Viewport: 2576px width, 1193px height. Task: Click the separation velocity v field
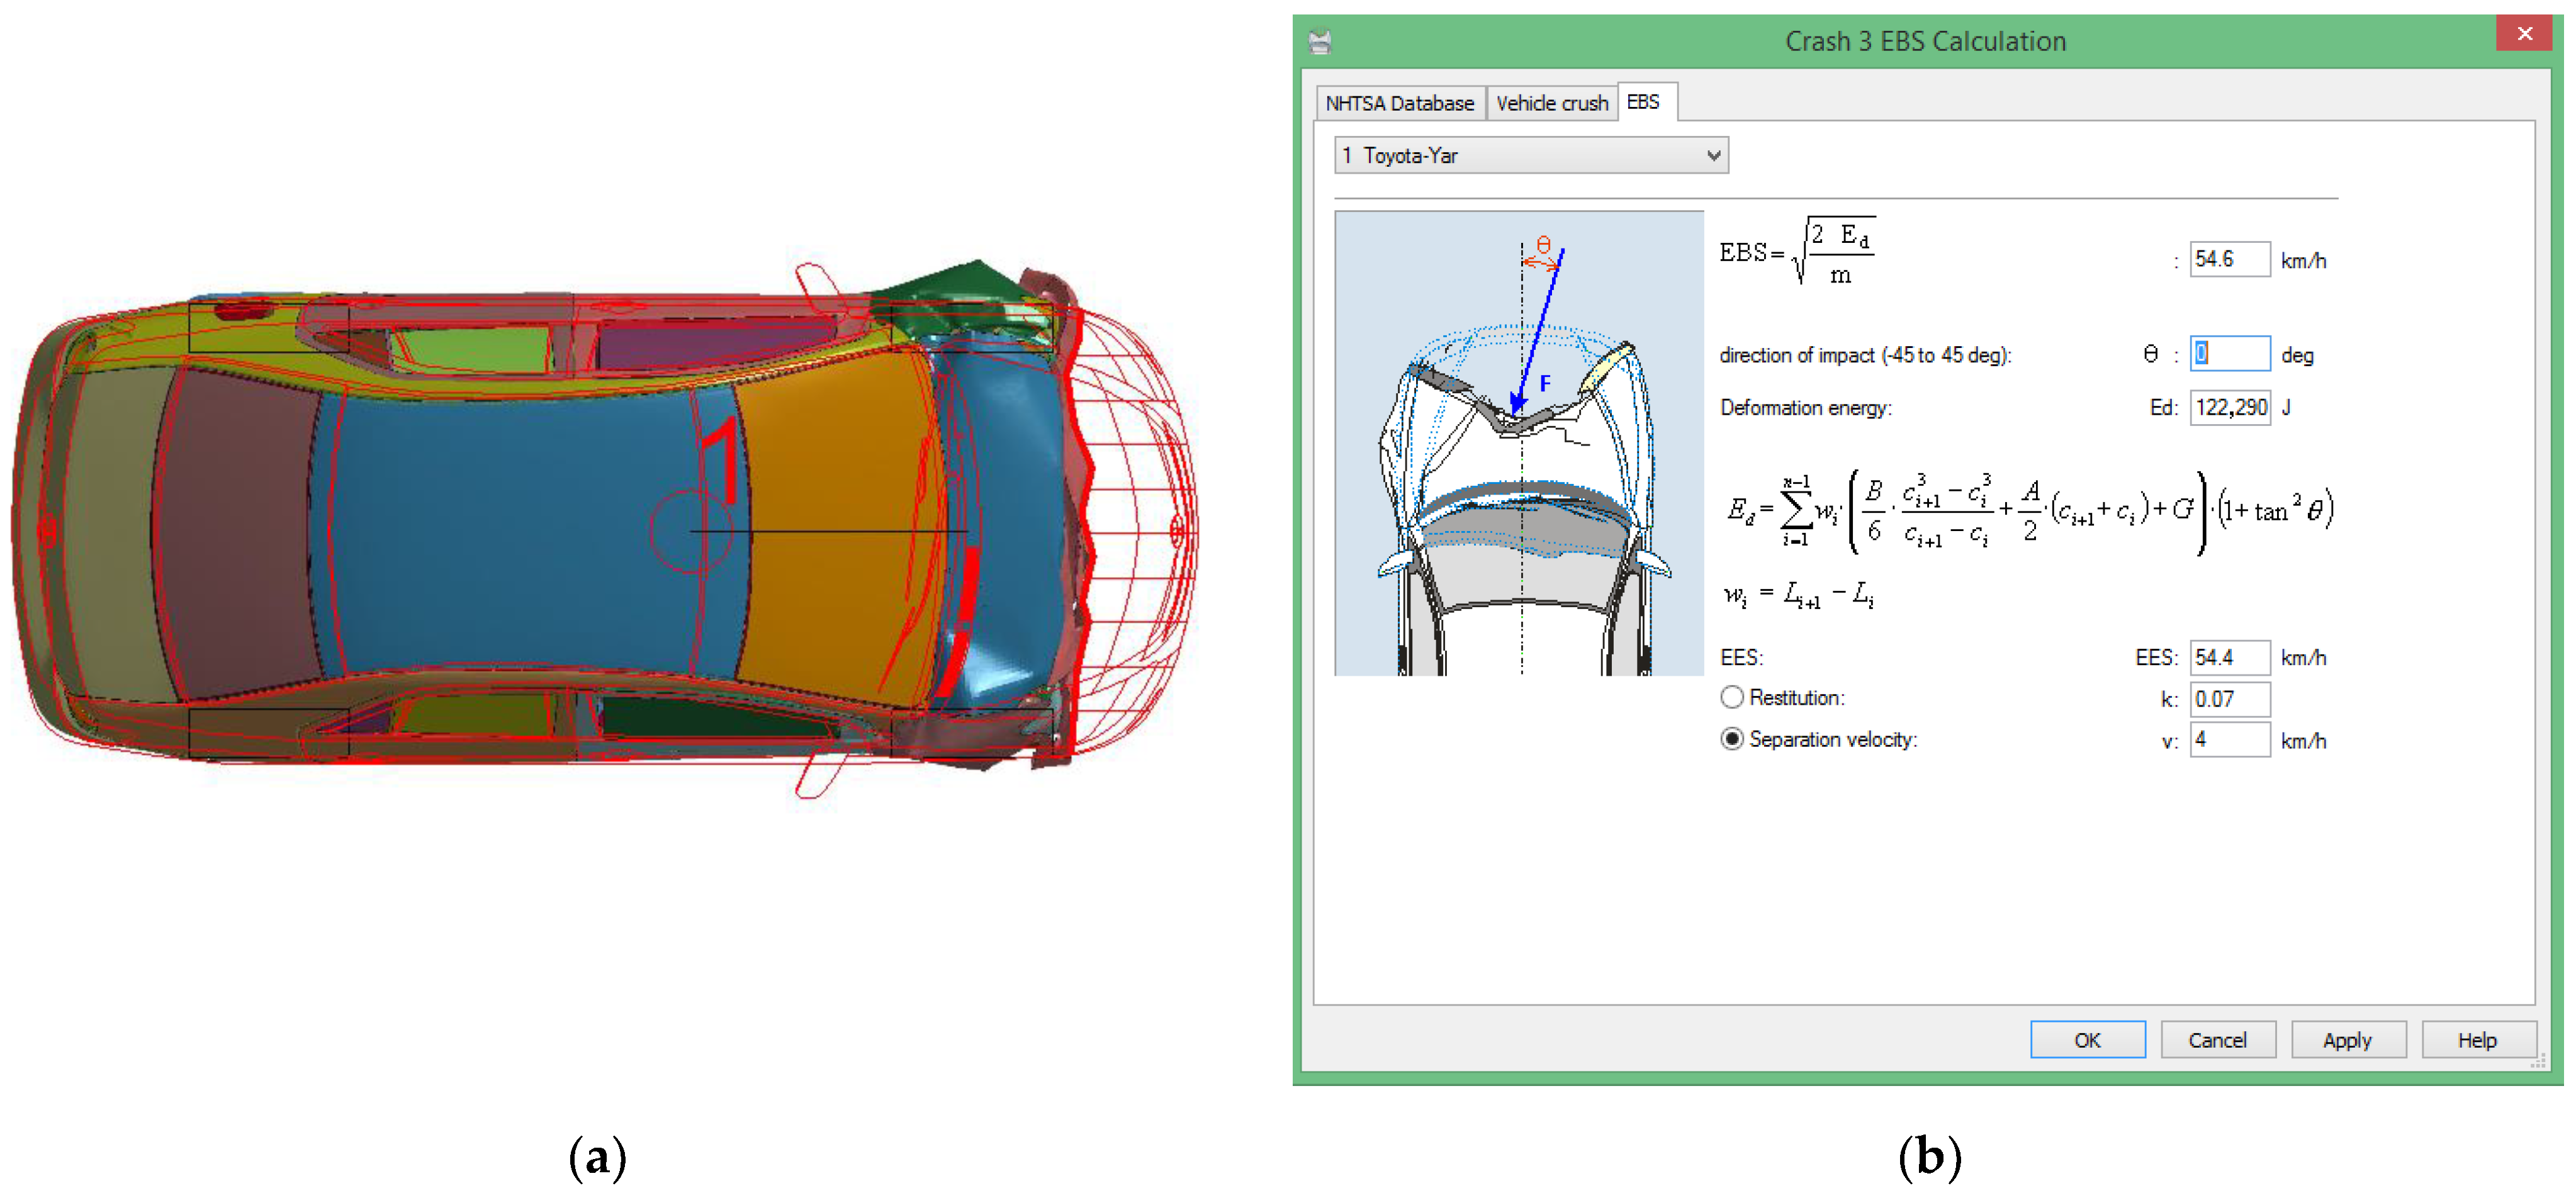tap(2229, 740)
